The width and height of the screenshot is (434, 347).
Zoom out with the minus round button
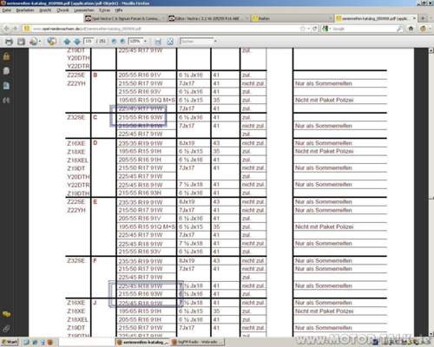pos(114,42)
